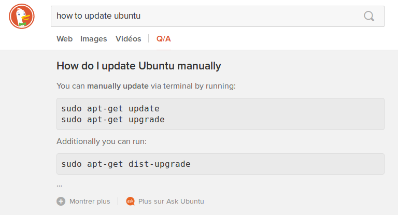Go to the Vidéos tab
Image resolution: width=398 pixels, height=215 pixels.
click(x=128, y=39)
